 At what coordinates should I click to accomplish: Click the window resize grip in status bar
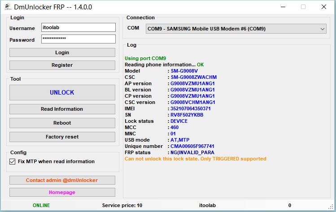pyautogui.click(x=331, y=207)
